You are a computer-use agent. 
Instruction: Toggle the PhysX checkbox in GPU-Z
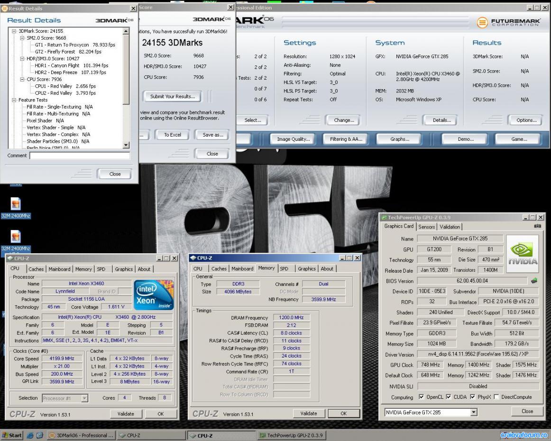click(473, 397)
